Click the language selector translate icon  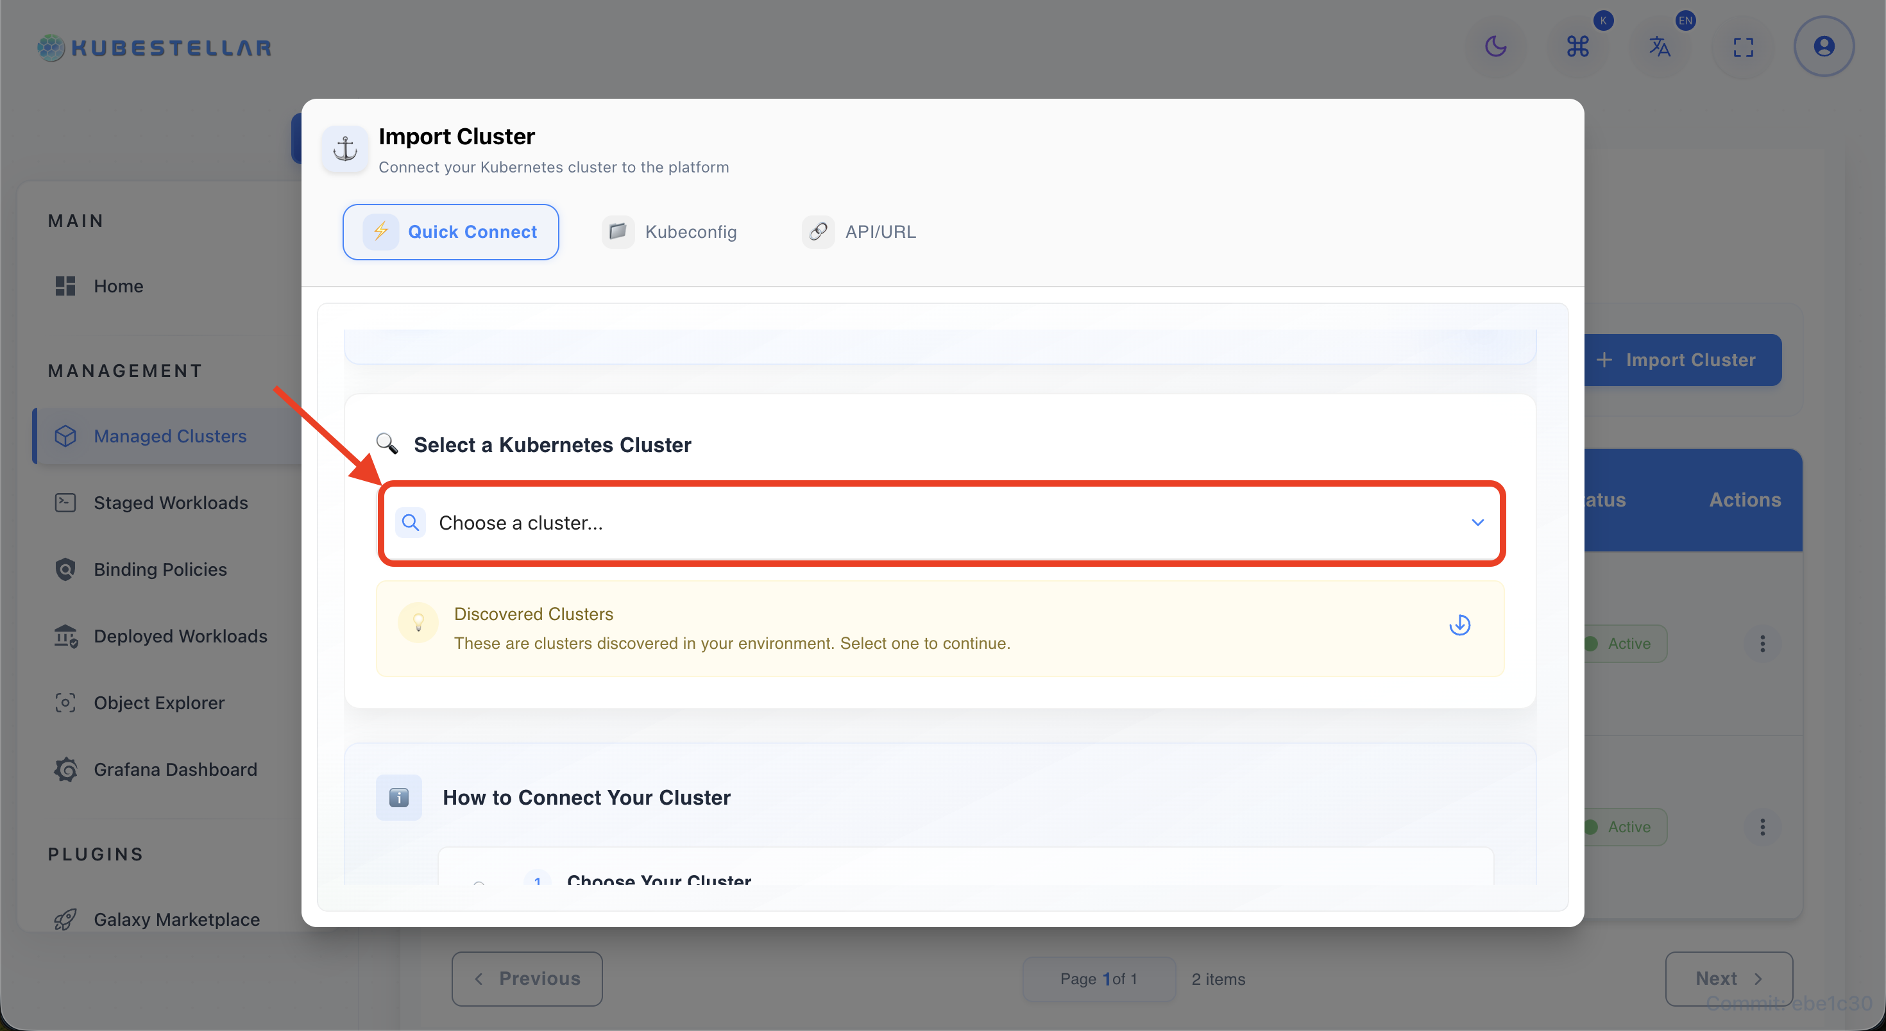1660,46
